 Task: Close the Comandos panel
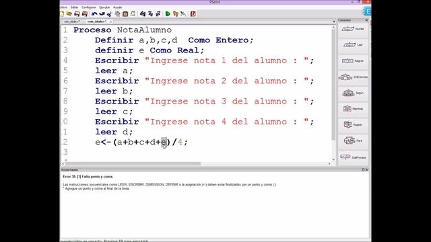pyautogui.click(x=366, y=20)
